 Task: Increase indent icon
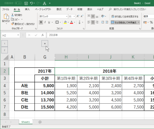click(x=107, y=22)
